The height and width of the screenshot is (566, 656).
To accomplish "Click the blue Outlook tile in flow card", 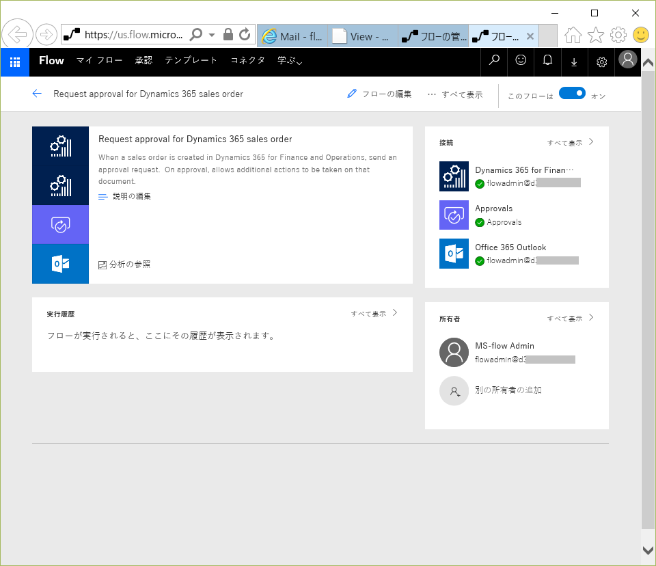I will [61, 264].
